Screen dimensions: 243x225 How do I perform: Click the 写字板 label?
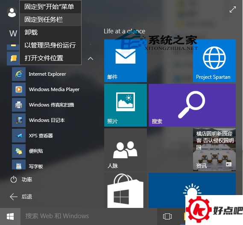tap(36, 166)
